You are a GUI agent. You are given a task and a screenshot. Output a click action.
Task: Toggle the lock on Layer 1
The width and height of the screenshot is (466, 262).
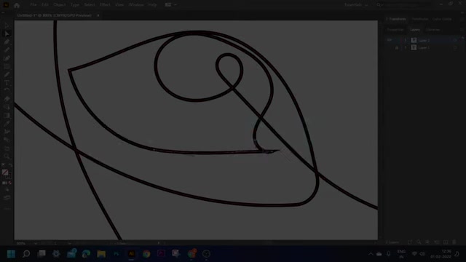point(397,47)
